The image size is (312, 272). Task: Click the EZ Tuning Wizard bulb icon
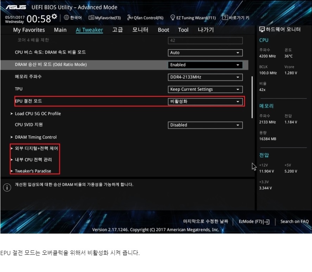click(x=172, y=18)
